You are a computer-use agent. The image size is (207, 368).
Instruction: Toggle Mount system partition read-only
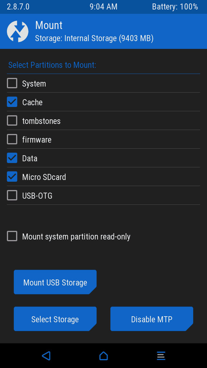click(x=12, y=236)
